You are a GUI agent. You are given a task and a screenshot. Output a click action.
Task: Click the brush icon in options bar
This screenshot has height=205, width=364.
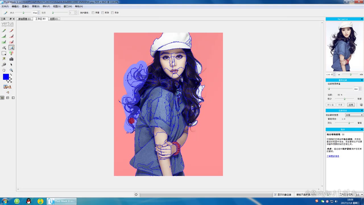click(x=5, y=13)
